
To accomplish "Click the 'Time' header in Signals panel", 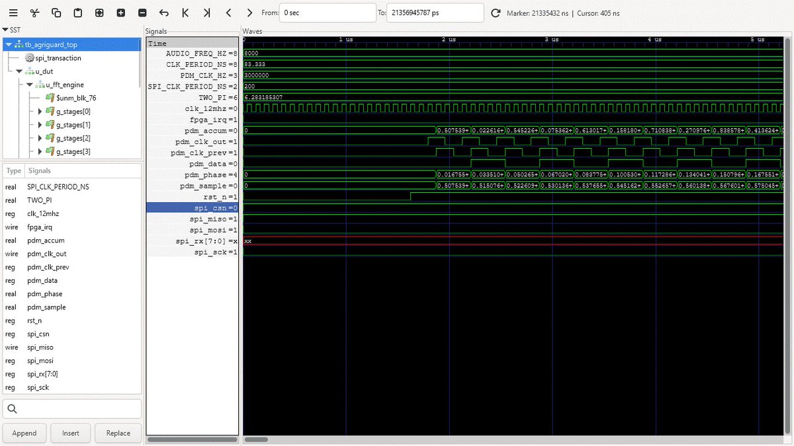I will (192, 43).
